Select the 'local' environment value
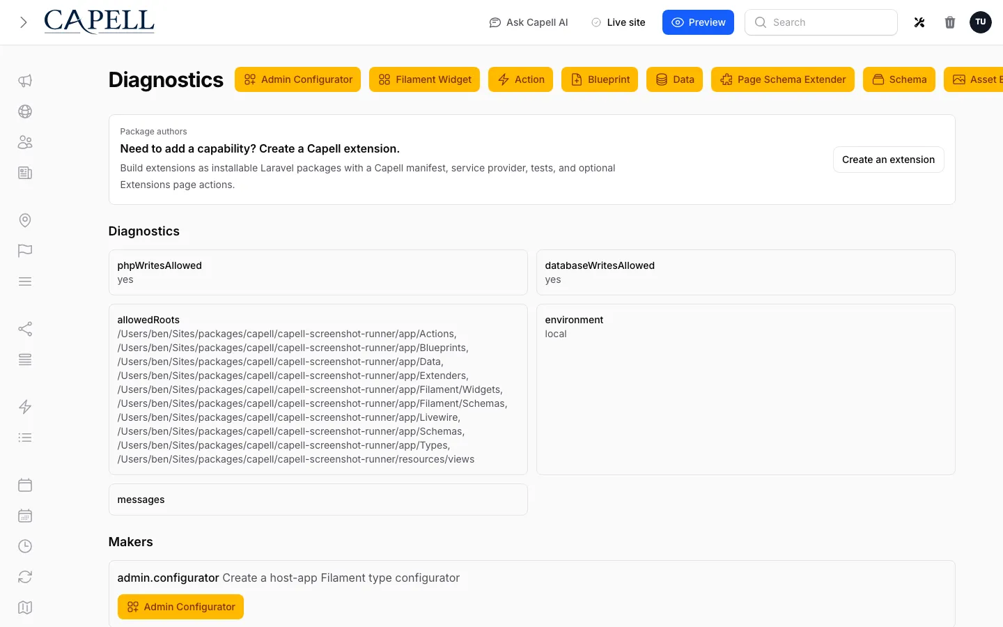Screen dimensions: 1003x627 (x=556, y=334)
